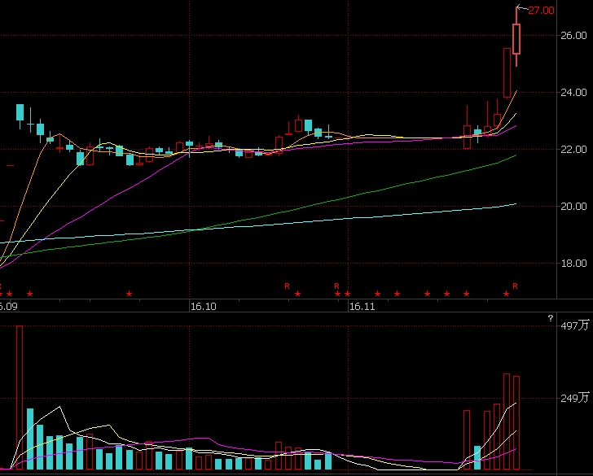The width and height of the screenshot is (593, 476).
Task: Click the 249万 volume axis label
Action: point(575,398)
